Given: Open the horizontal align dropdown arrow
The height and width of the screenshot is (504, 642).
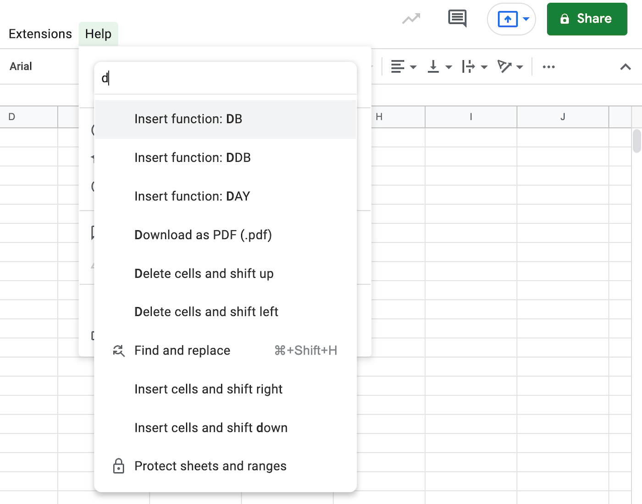Looking at the screenshot, I should [x=414, y=67].
